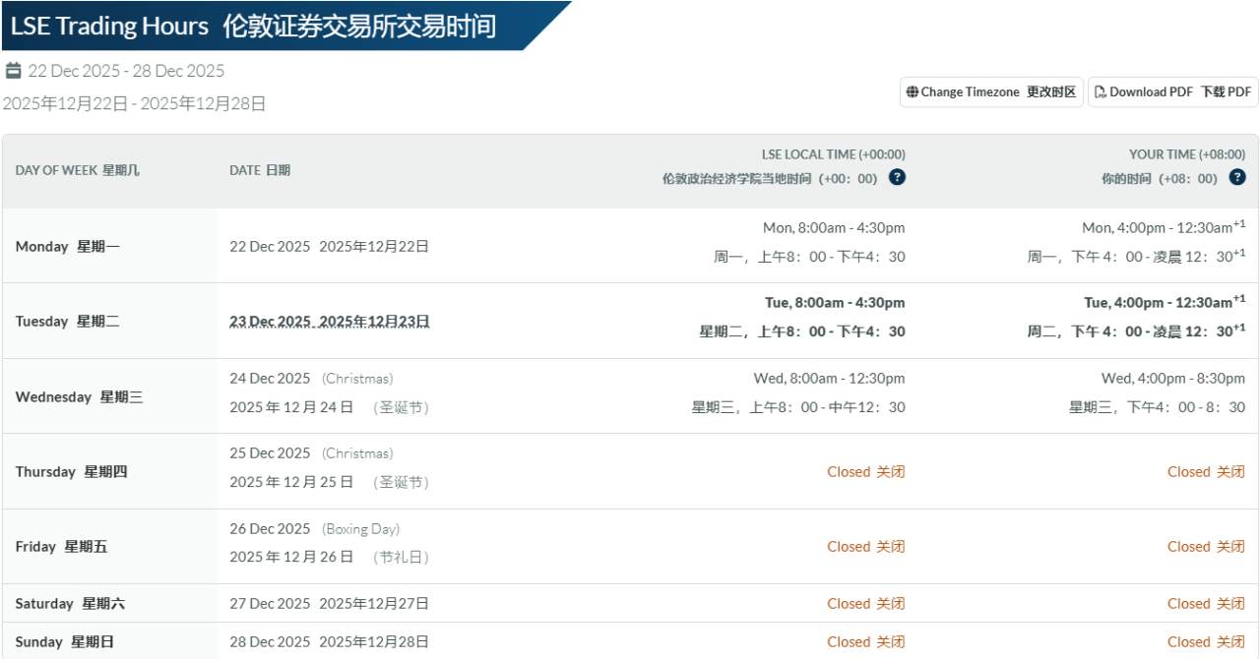
Task: Click the DAY OF WEEK column header
Action: 78,170
